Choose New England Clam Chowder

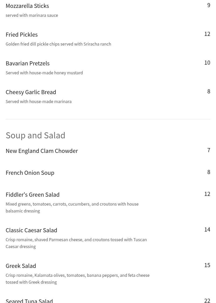tap(42, 151)
